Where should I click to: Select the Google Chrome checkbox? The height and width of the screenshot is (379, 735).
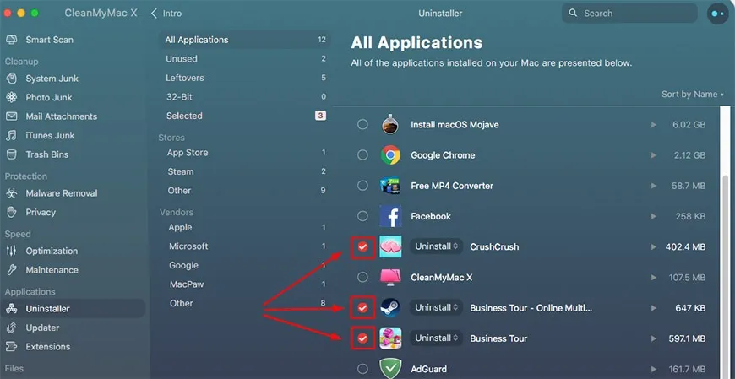coord(362,155)
